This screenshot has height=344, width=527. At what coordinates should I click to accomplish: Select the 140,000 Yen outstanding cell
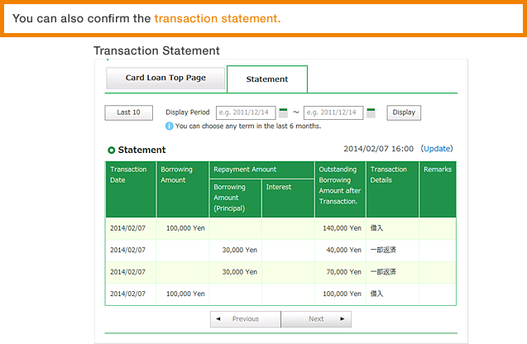(x=342, y=228)
